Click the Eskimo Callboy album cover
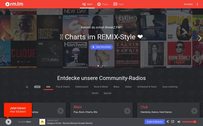The height and width of the screenshot is (126, 203). 127,28
